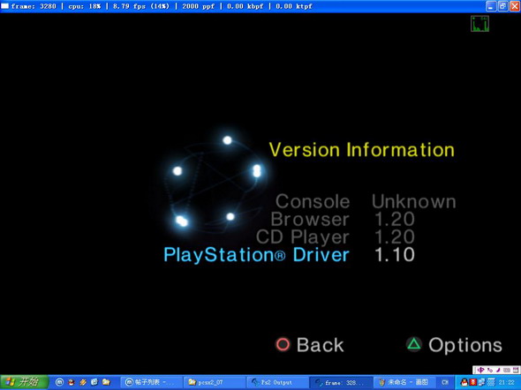Minimize the emulator window
This screenshot has width=521, height=390.
coord(491,6)
